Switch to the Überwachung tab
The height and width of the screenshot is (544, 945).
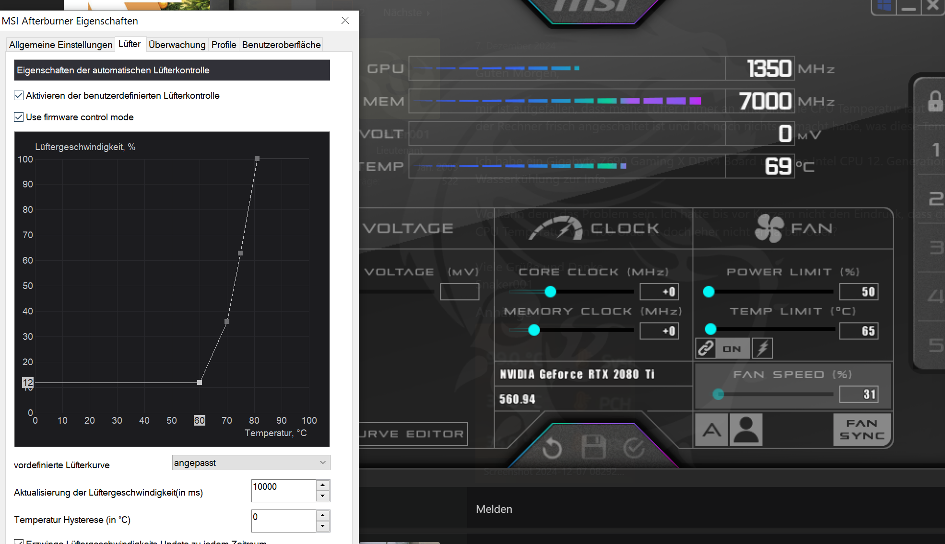click(177, 45)
